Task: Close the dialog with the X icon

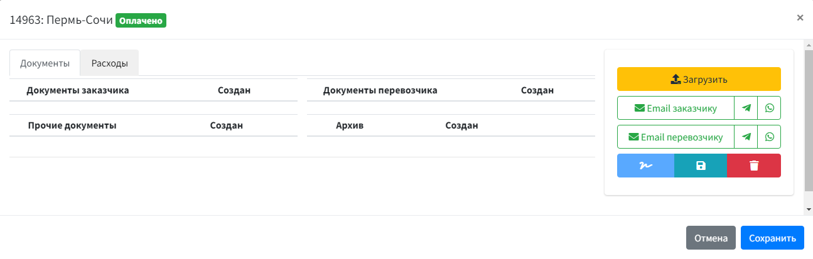Action: [x=800, y=18]
